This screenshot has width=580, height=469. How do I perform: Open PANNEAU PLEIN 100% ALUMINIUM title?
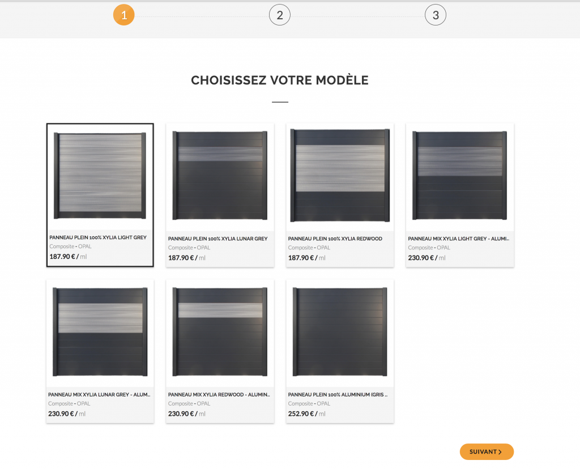coord(338,395)
